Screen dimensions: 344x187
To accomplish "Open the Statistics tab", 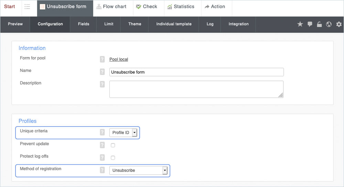I will pyautogui.click(x=181, y=7).
